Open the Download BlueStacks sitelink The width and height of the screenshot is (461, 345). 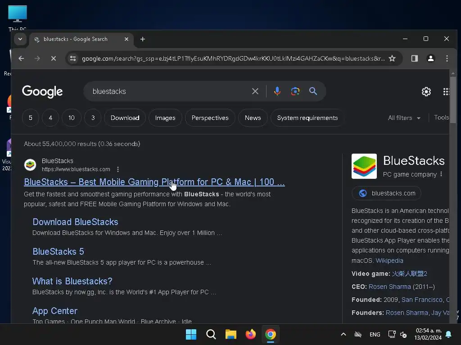tap(75, 222)
